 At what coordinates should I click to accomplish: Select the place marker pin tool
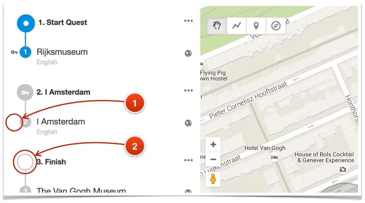pyautogui.click(x=256, y=26)
